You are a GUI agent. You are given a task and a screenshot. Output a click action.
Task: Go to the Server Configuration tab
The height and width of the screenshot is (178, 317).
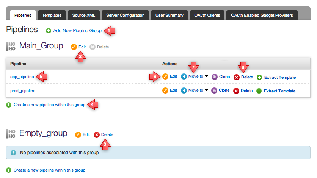(x=125, y=16)
